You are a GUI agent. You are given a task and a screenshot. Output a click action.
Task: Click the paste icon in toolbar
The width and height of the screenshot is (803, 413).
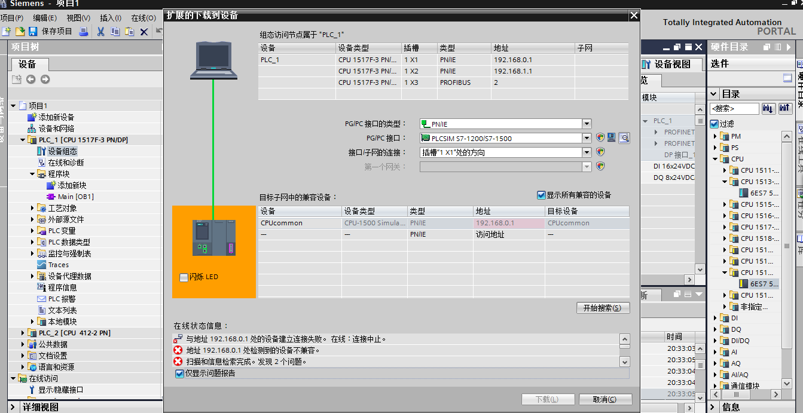coord(129,31)
